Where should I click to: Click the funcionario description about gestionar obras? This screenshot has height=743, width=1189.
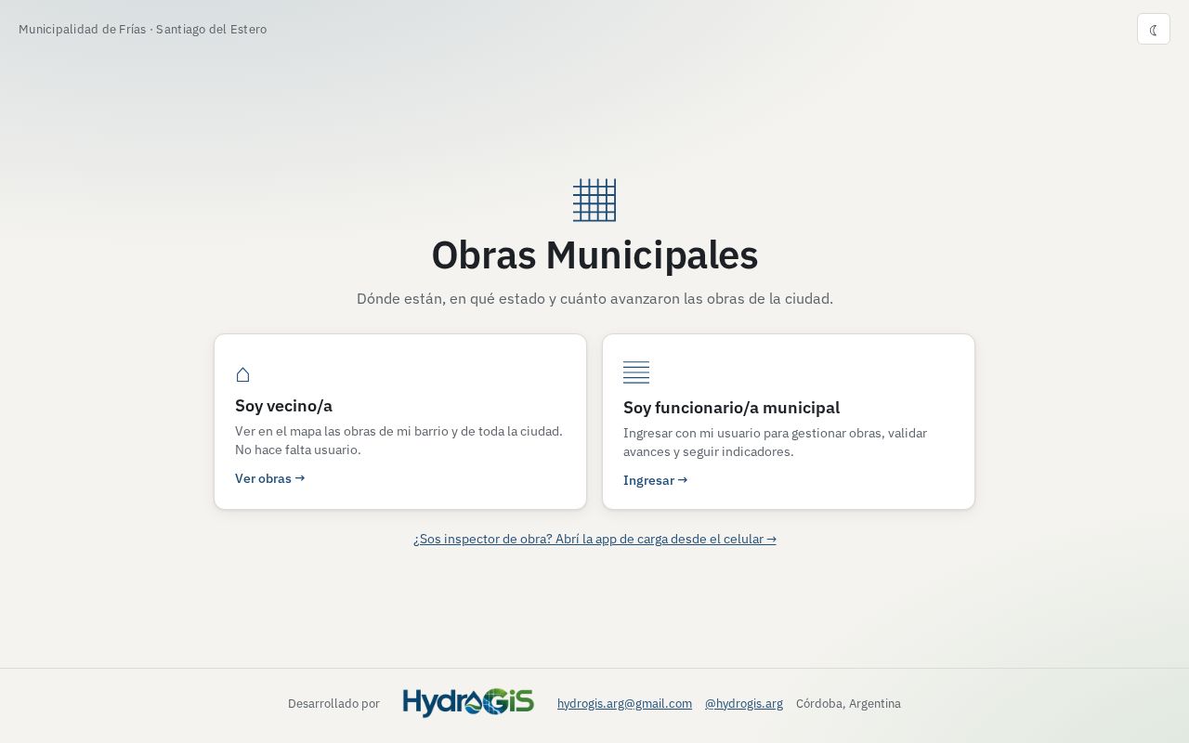coord(775,442)
